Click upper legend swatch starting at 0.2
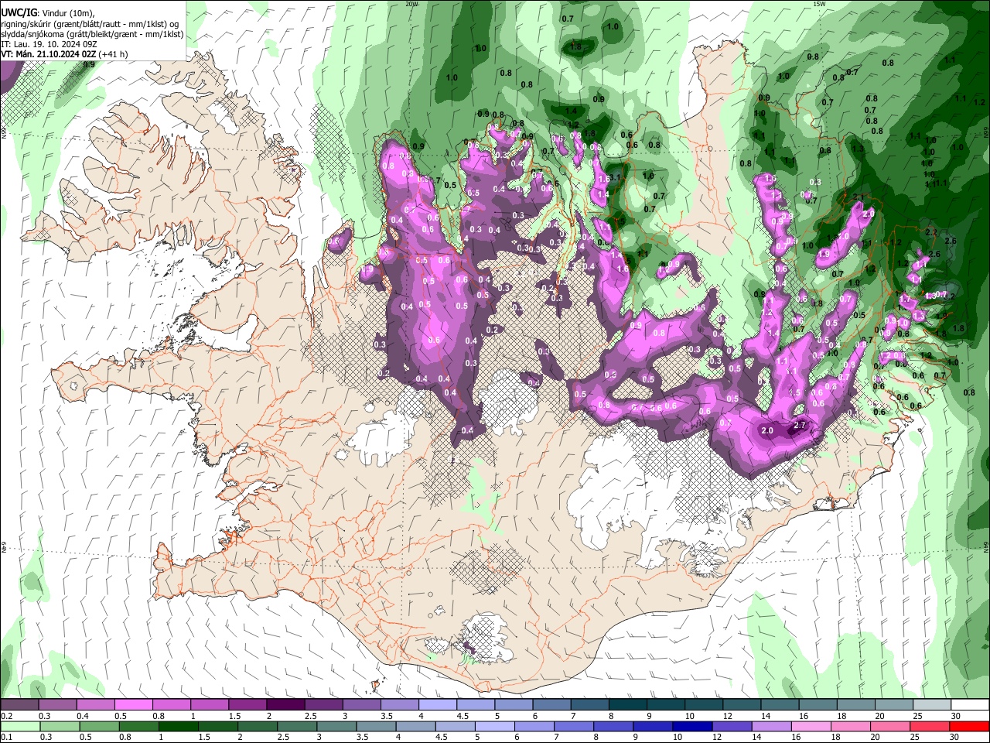This screenshot has height=743, width=990. point(20,705)
